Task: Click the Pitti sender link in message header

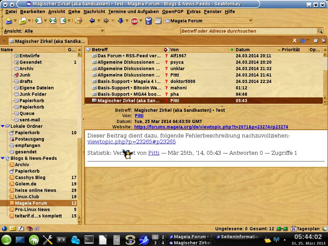Action: pos(139,116)
